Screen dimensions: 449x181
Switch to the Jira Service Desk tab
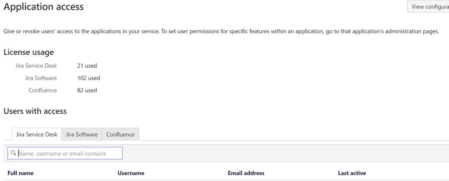click(x=37, y=134)
